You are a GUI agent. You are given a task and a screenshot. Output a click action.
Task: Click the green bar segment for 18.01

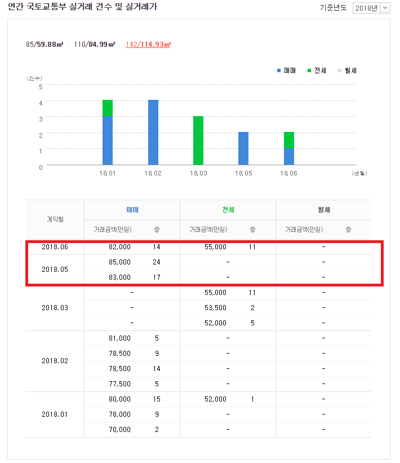click(108, 108)
